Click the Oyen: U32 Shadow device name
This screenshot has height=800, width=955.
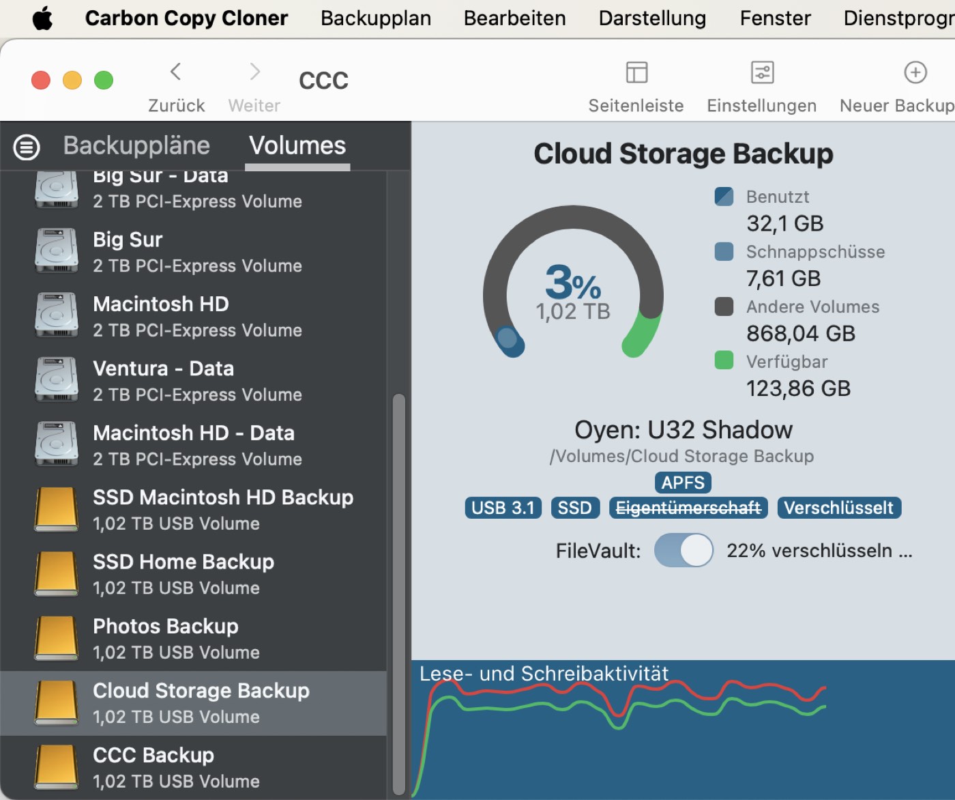(684, 430)
